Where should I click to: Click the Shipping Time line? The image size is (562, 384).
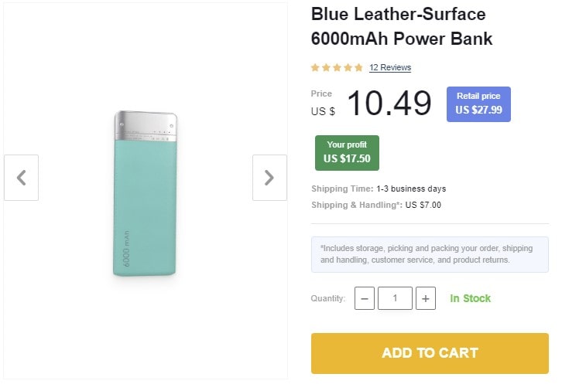pos(379,189)
